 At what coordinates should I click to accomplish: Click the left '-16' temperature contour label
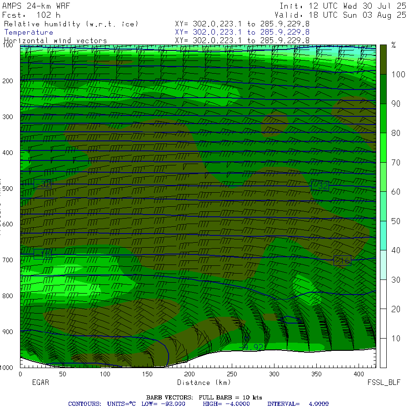[x=43, y=254]
